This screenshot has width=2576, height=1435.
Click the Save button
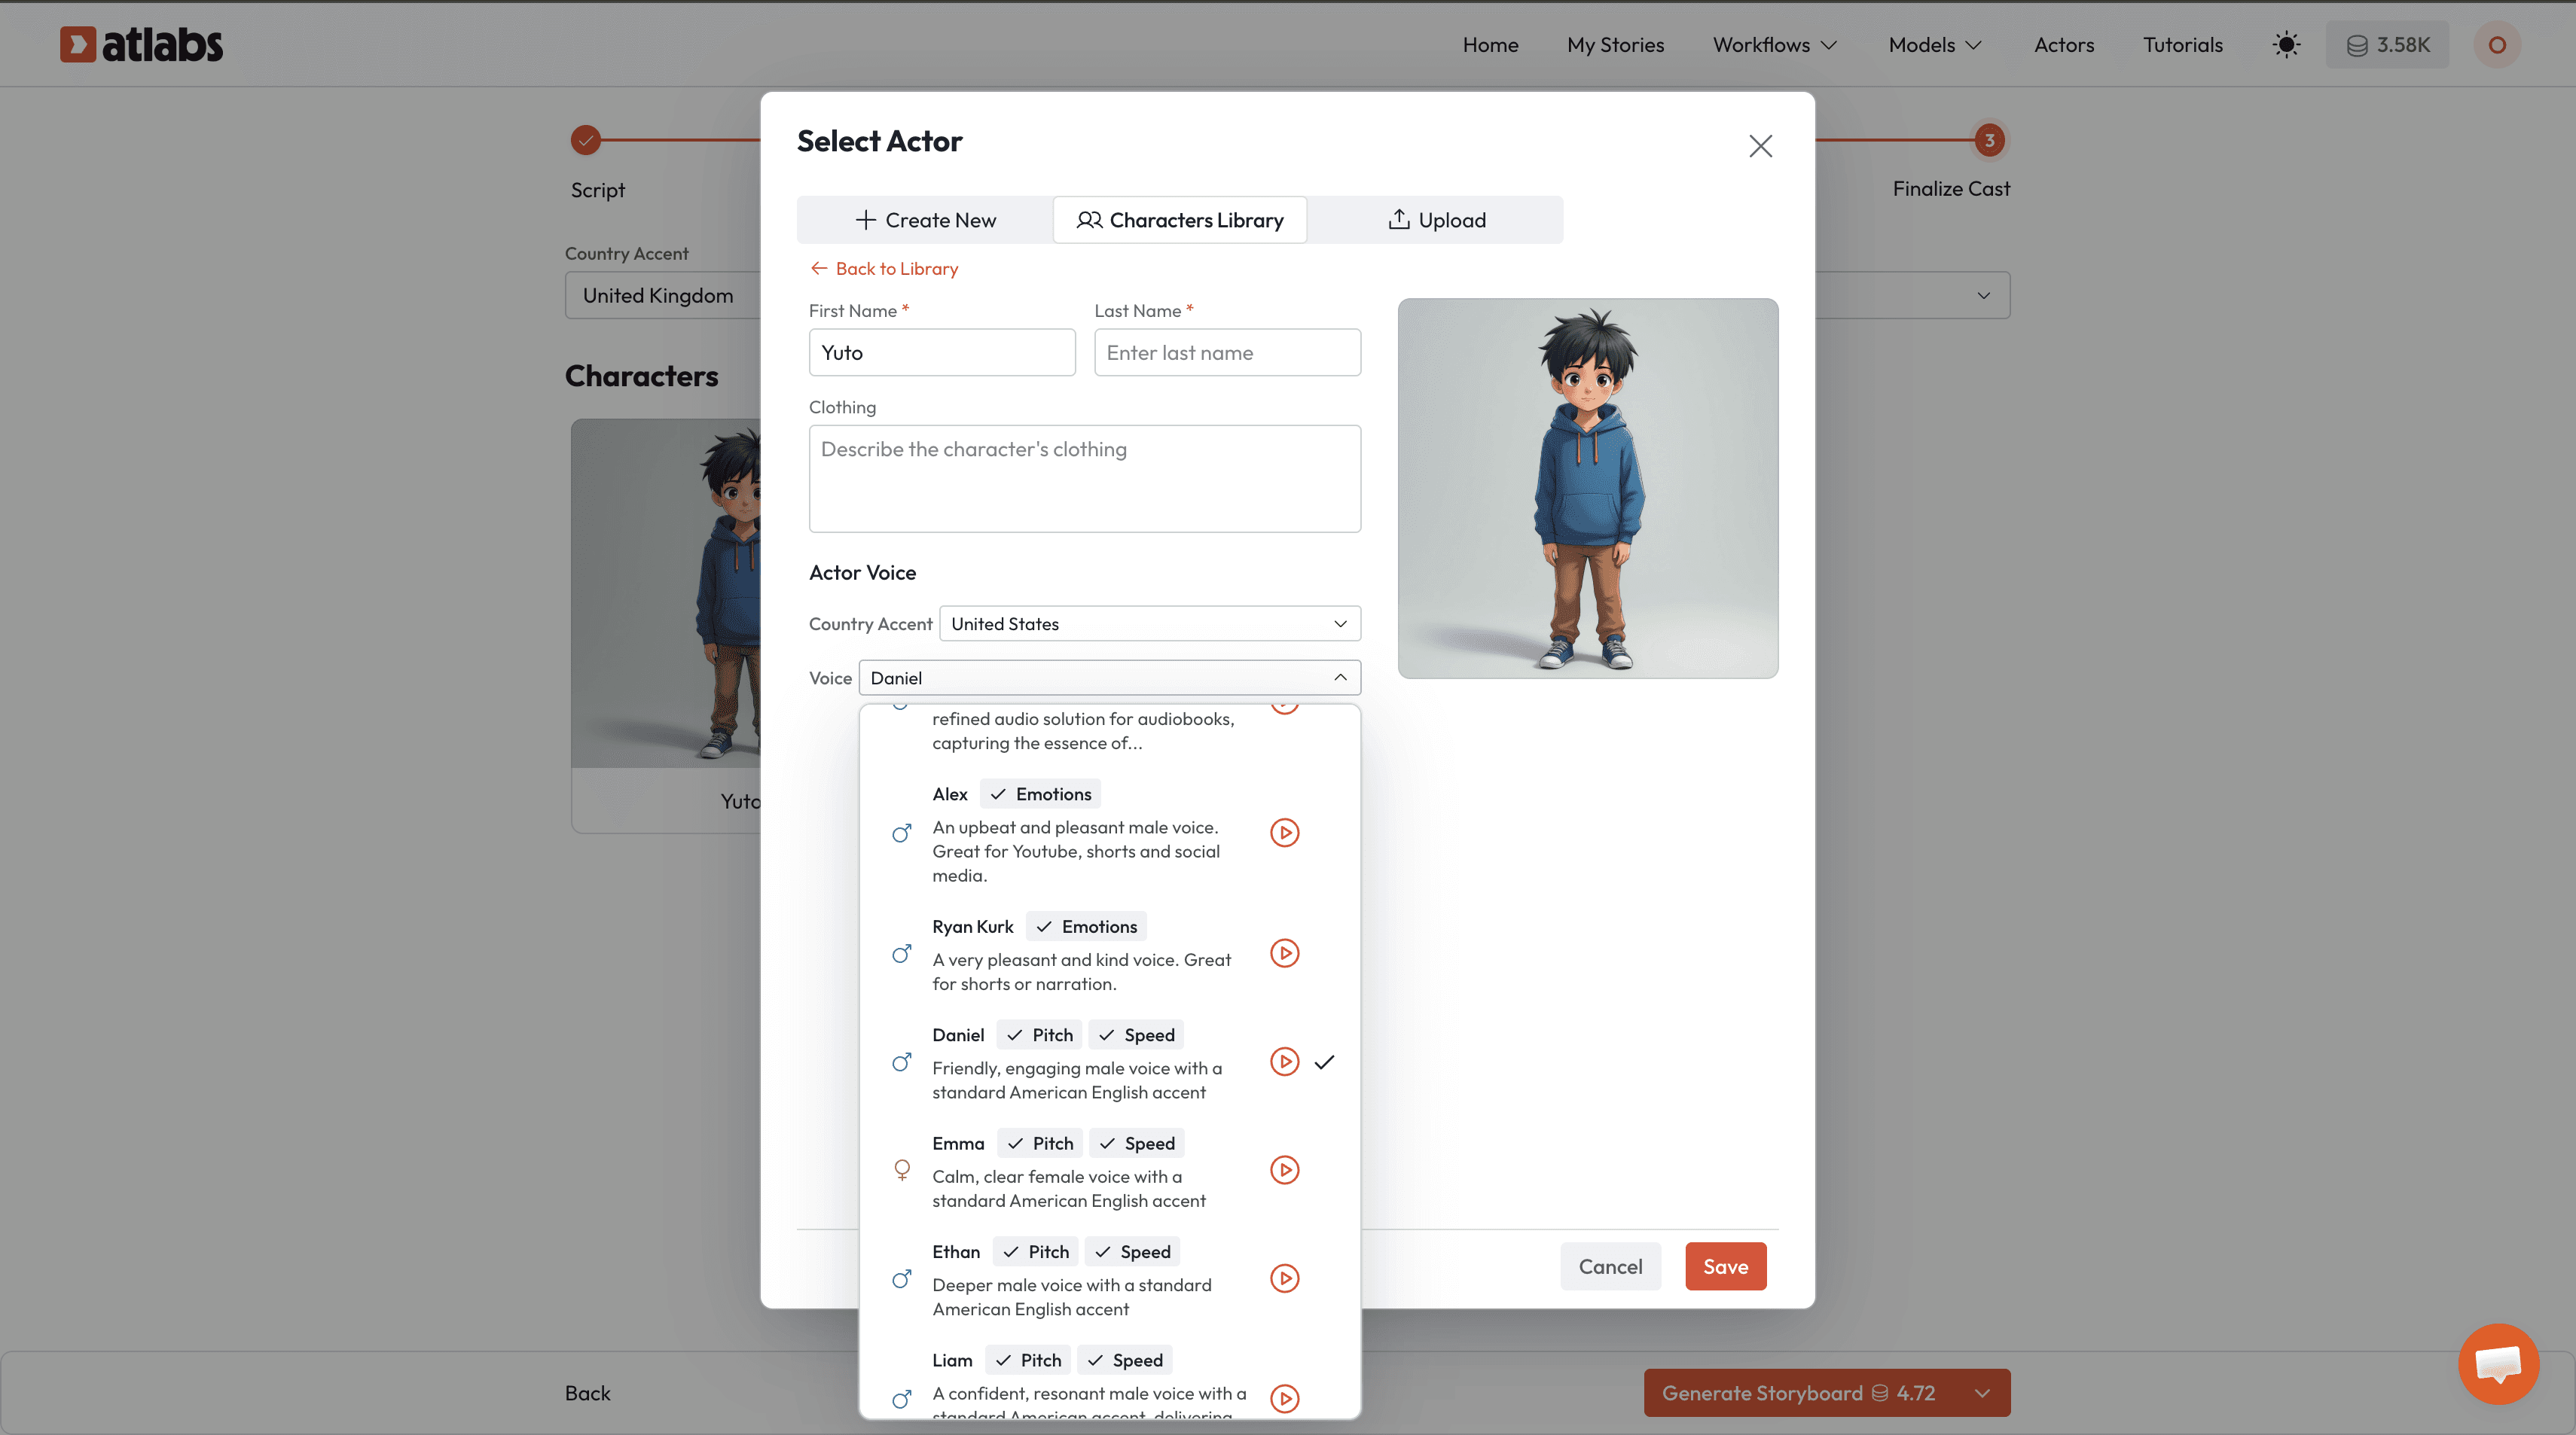point(1725,1266)
